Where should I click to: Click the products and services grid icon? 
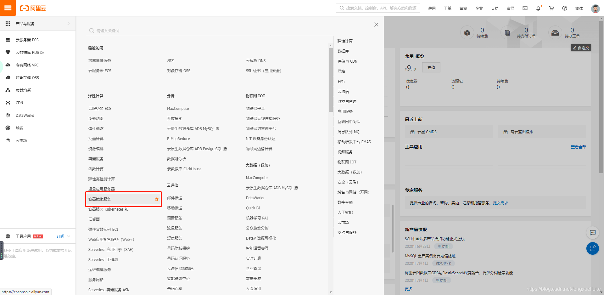(8, 24)
